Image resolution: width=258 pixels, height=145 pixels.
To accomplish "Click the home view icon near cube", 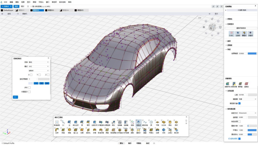I will [x=206, y=21].
